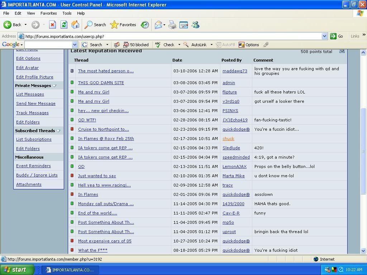Expand the Google search box dropdown
367x275 pixels.
75,45
